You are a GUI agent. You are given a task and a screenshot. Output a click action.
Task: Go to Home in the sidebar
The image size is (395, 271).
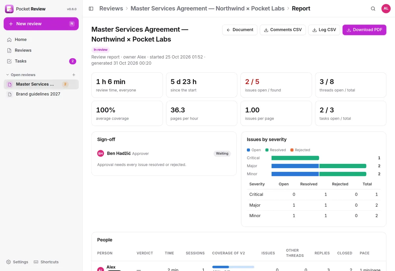[x=41, y=39]
